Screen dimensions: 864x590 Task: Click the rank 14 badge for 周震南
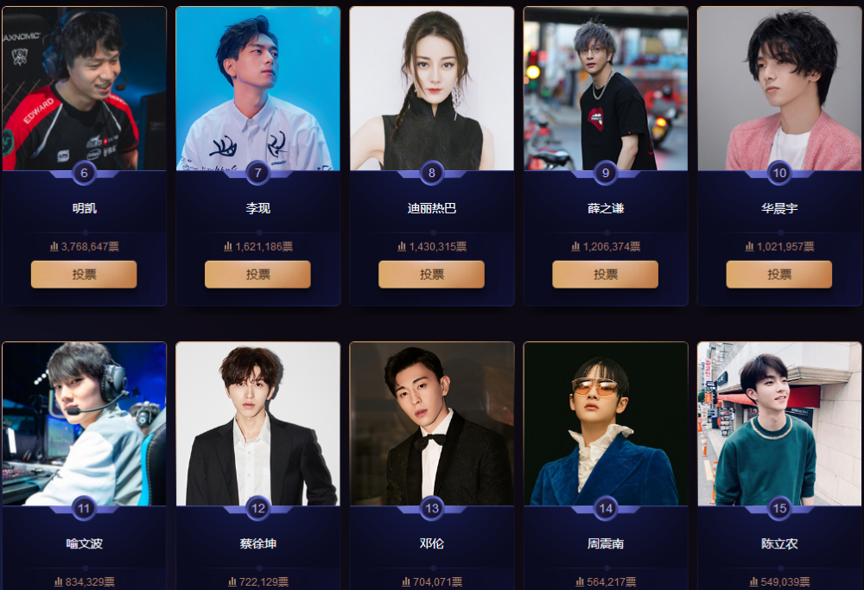coord(606,508)
